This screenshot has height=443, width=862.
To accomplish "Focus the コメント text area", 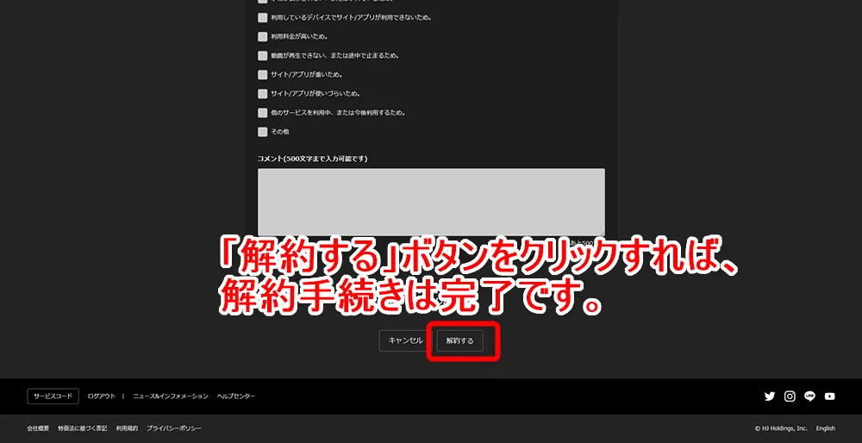I will [x=431, y=203].
